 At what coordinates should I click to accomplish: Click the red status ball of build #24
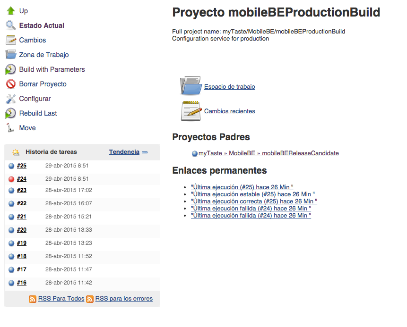tap(11, 179)
